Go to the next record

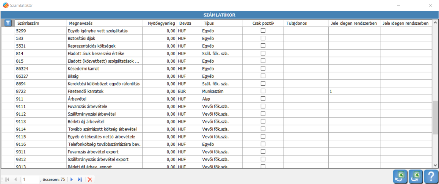pyautogui.click(x=72, y=179)
